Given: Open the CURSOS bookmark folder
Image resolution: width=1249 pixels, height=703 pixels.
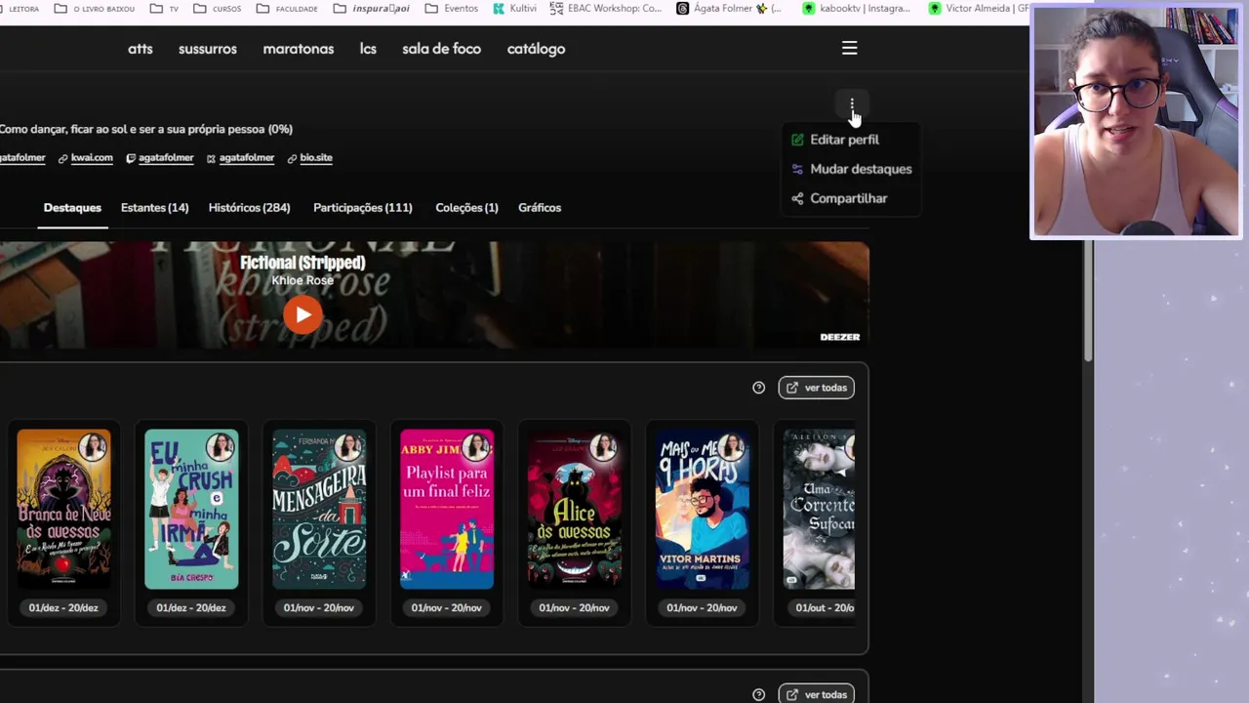Looking at the screenshot, I should (218, 8).
